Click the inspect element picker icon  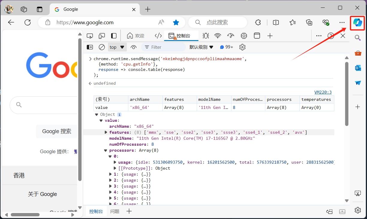pos(90,36)
